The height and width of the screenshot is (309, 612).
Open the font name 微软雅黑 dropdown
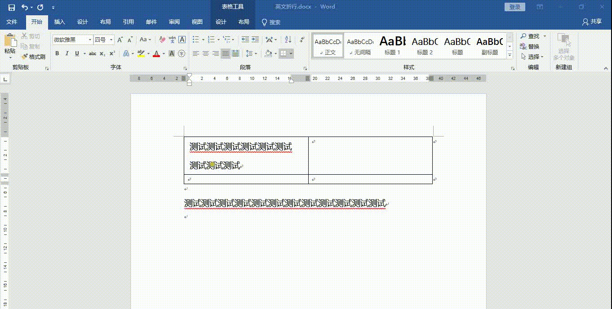coord(90,40)
